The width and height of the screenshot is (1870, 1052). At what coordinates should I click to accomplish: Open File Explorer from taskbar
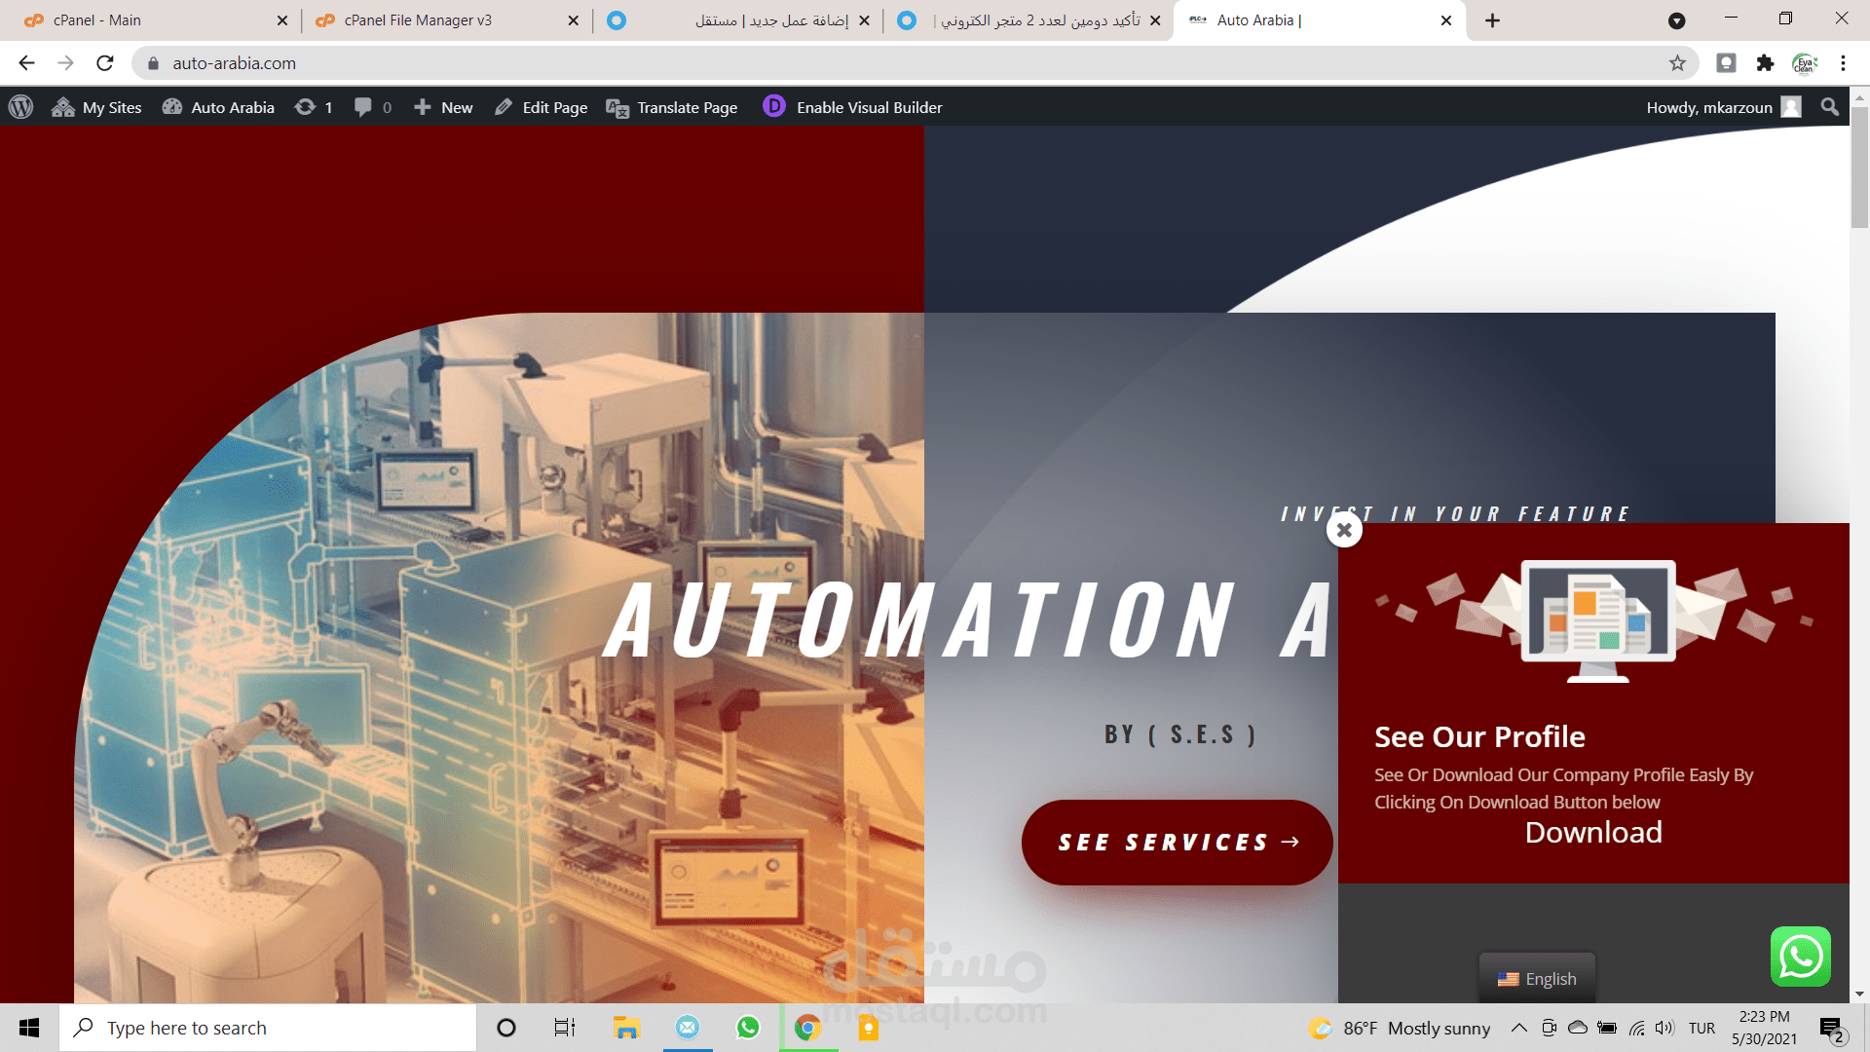pyautogui.click(x=625, y=1028)
